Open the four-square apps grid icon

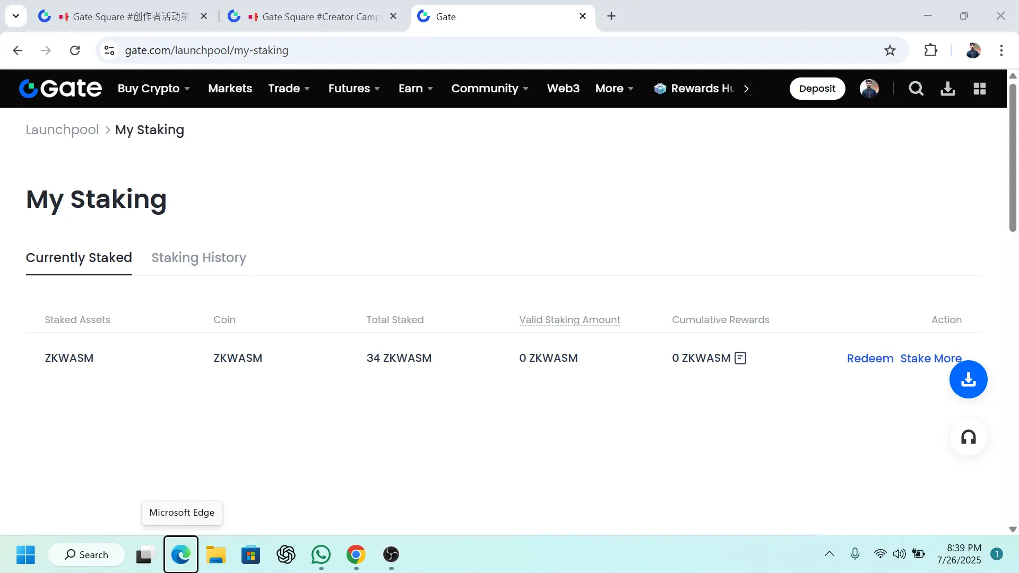(980, 89)
